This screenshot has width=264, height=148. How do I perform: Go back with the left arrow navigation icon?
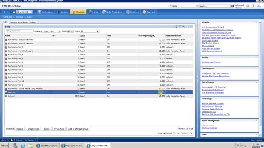pos(5,12)
